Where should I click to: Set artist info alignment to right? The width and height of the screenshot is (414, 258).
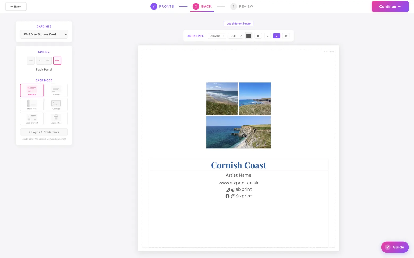pos(286,36)
